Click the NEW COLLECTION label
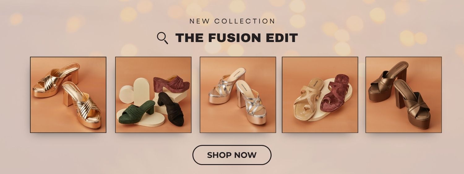 tap(232, 21)
